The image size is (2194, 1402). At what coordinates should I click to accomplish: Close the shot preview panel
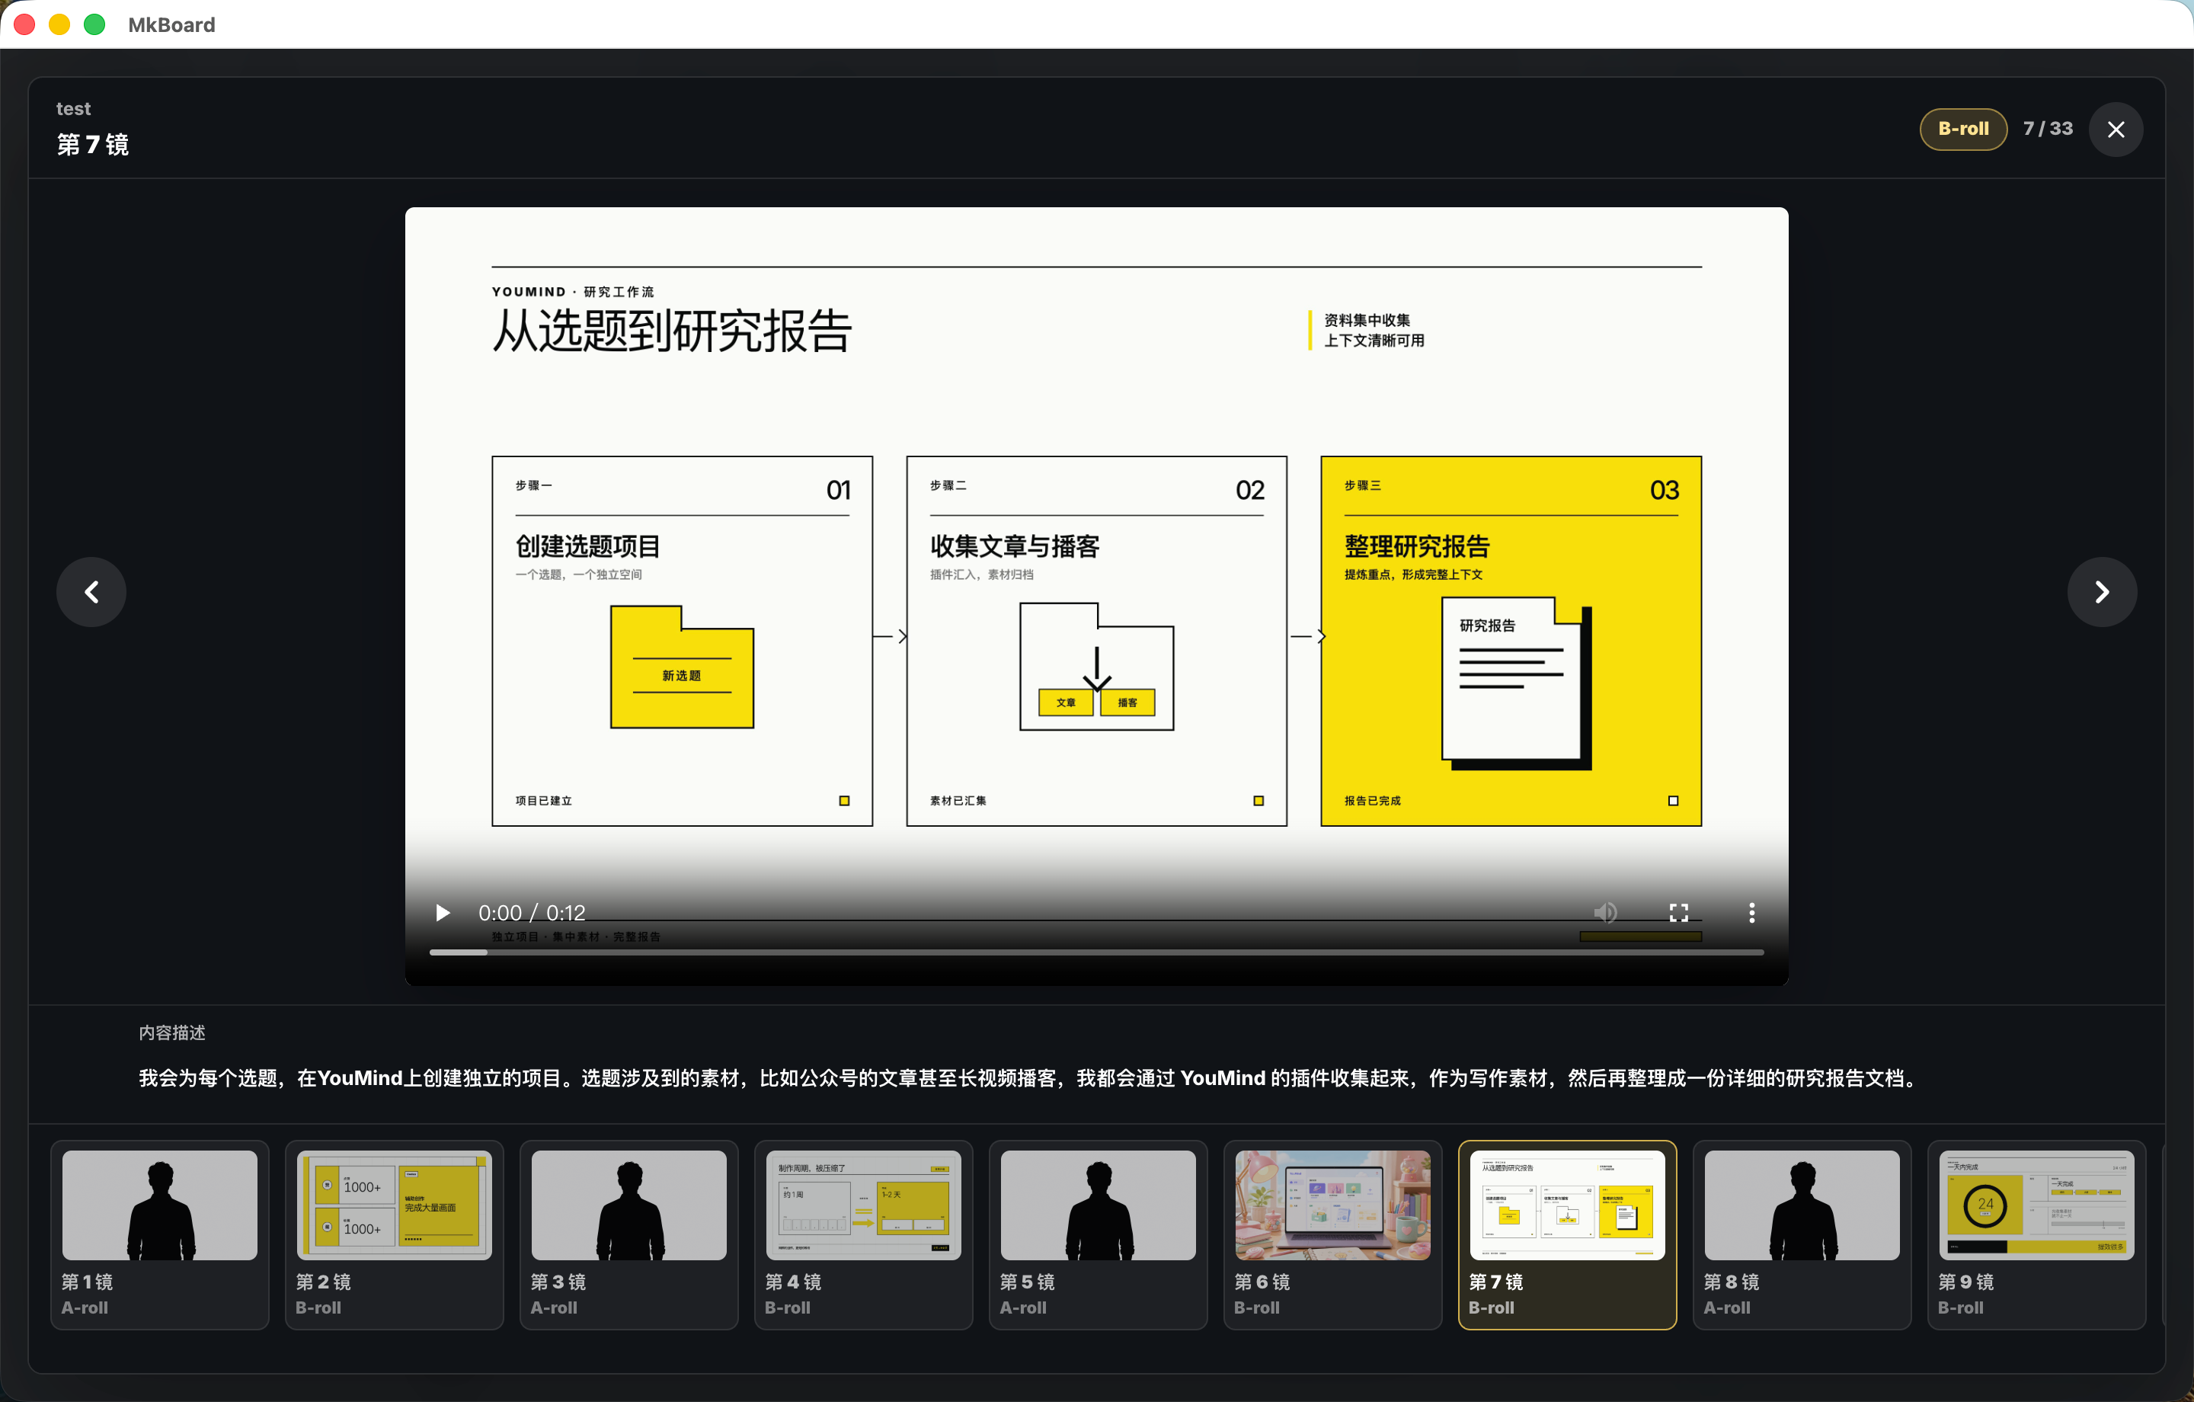tap(2116, 130)
